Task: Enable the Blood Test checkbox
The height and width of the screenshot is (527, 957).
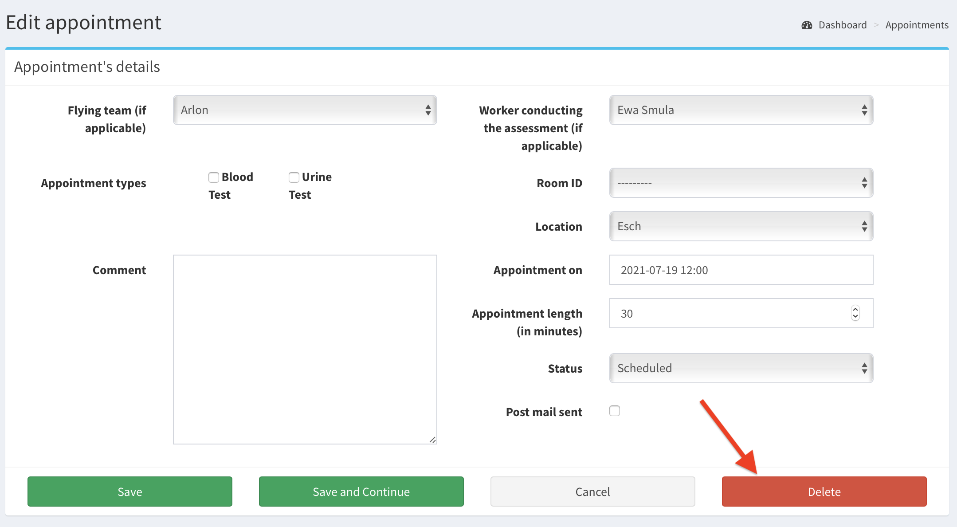Action: click(x=214, y=177)
